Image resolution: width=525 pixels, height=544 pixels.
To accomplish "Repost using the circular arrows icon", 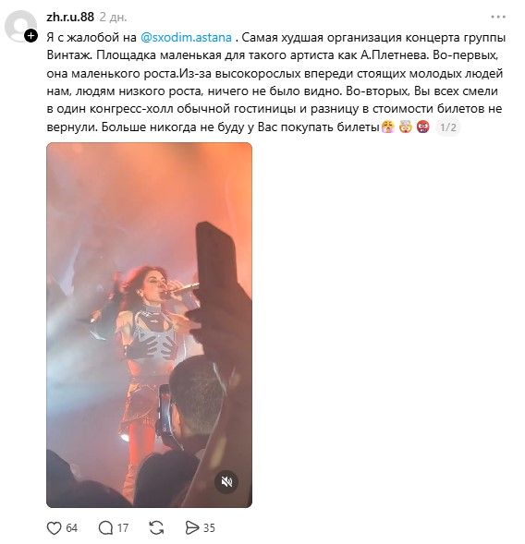I will tap(156, 528).
